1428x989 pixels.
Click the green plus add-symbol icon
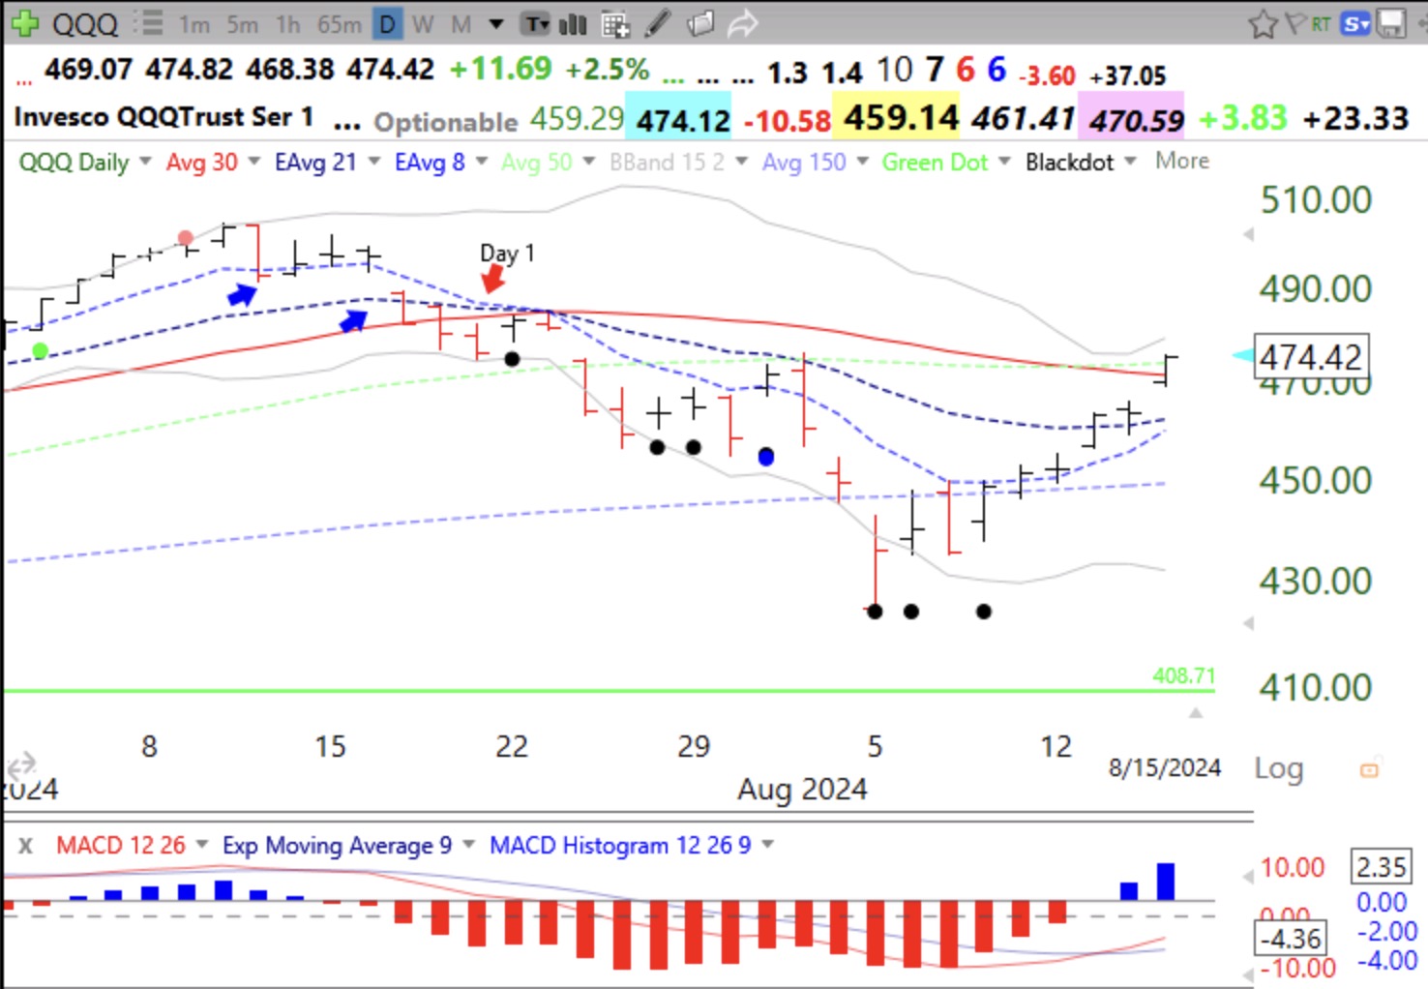[23, 23]
